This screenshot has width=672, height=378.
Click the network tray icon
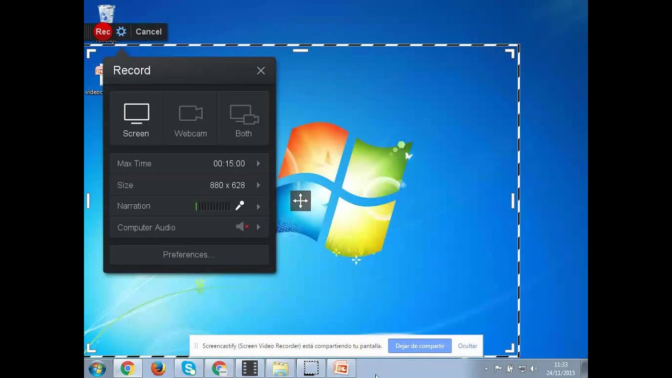522,369
